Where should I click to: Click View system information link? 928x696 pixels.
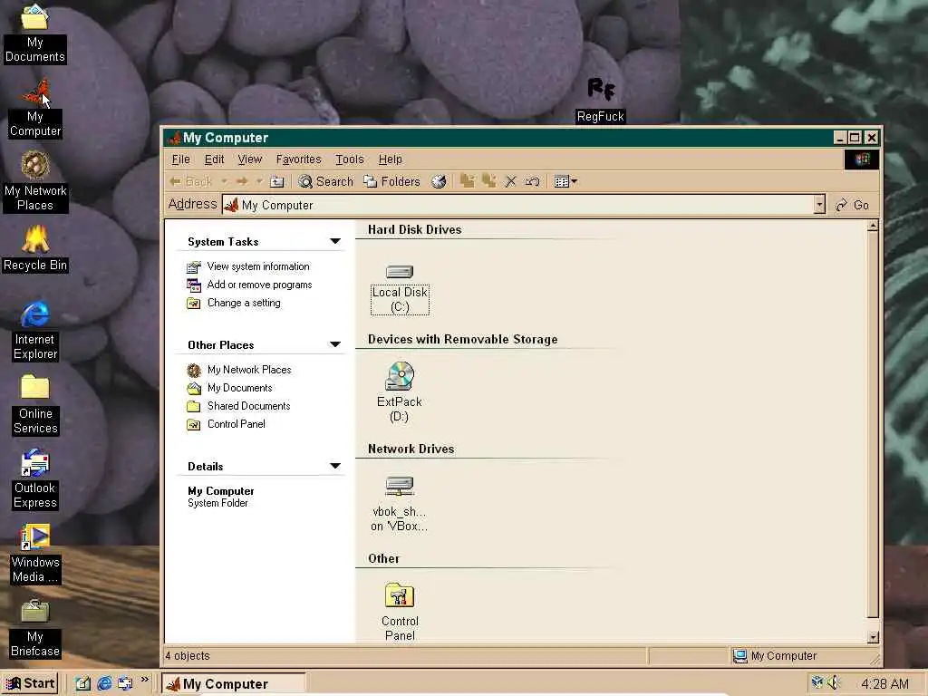258,266
